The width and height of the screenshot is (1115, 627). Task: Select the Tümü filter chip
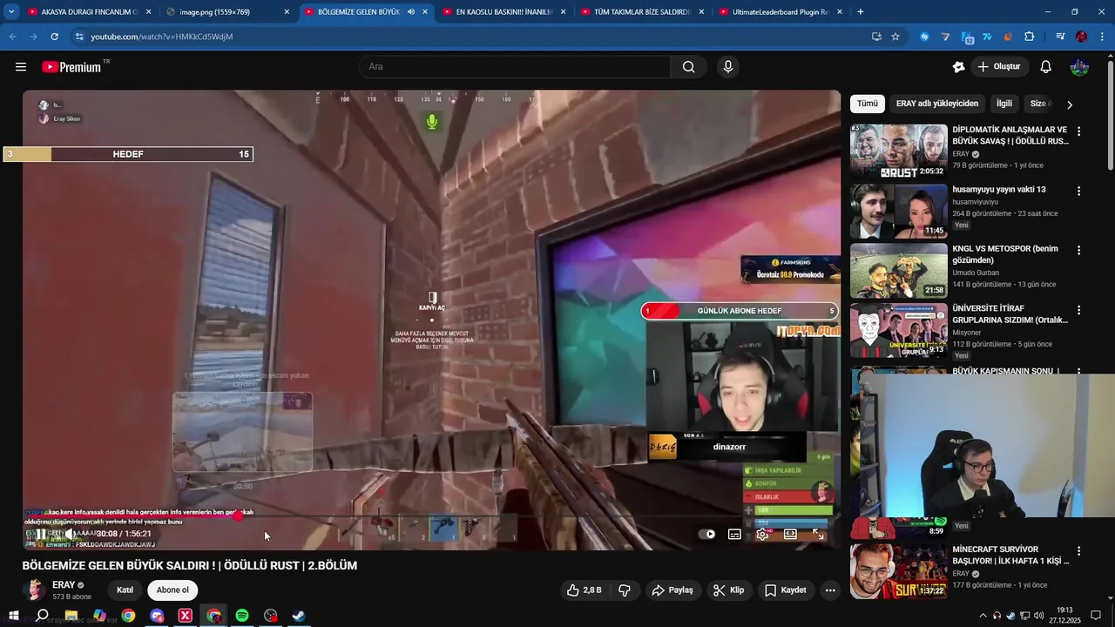pos(868,104)
